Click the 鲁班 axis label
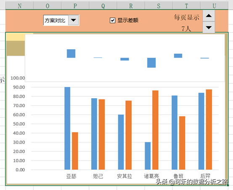This screenshot has height=190, width=233. 178,176
